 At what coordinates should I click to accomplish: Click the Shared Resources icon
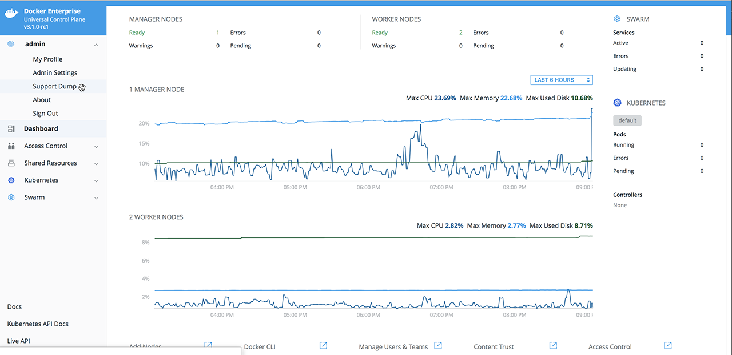point(11,163)
